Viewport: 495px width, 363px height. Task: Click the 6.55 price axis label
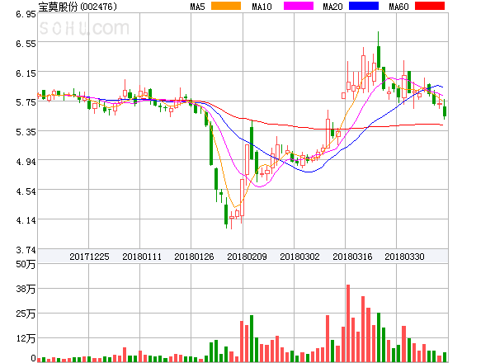[x=26, y=44]
